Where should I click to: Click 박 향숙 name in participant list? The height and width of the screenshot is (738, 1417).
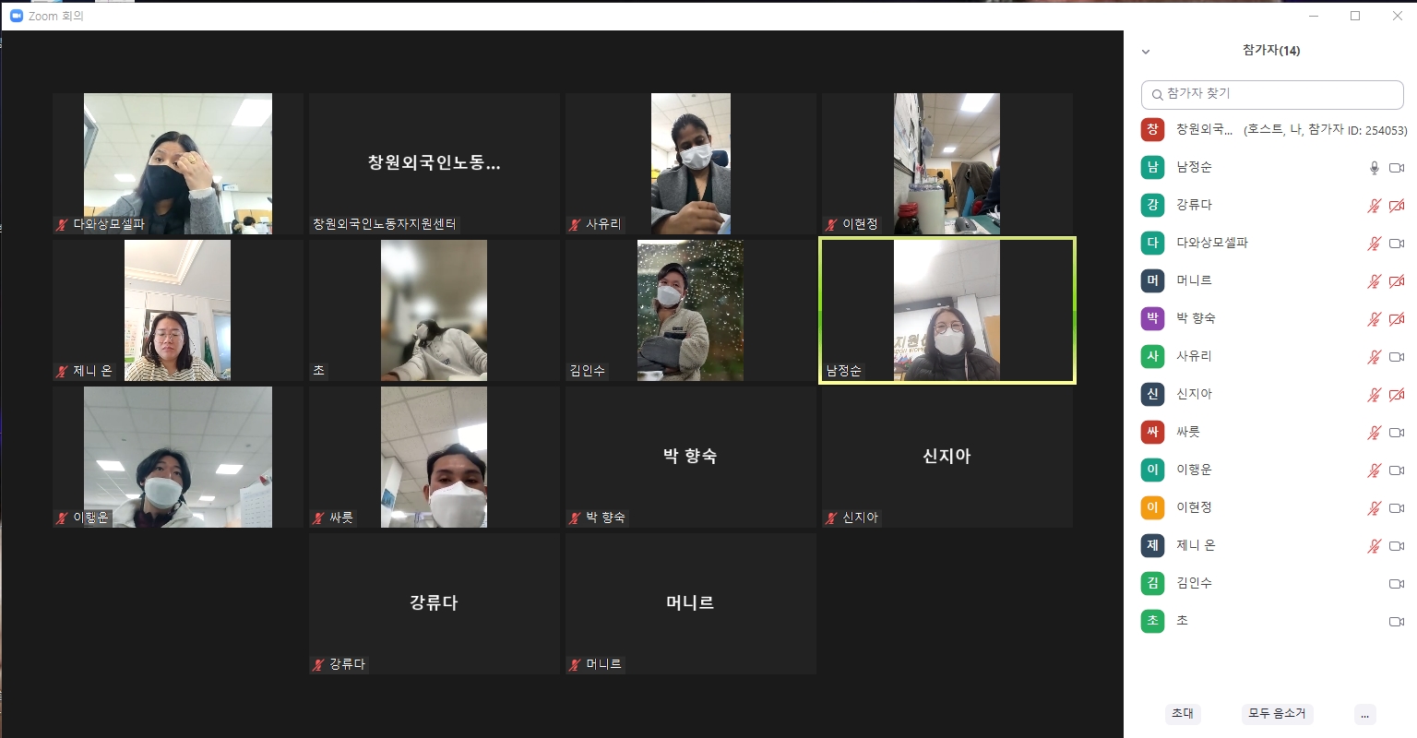tap(1196, 318)
